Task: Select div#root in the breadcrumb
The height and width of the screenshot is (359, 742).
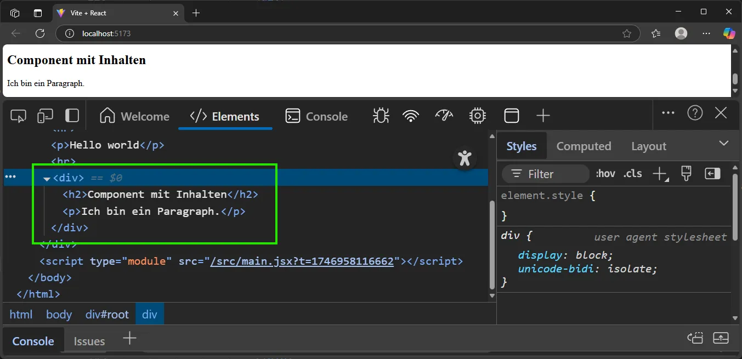Action: (x=107, y=315)
